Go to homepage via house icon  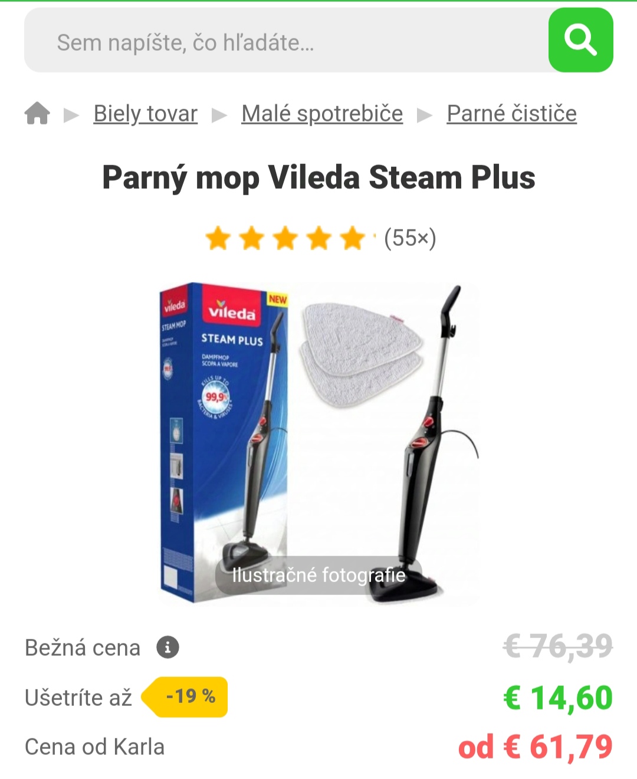pos(37,113)
